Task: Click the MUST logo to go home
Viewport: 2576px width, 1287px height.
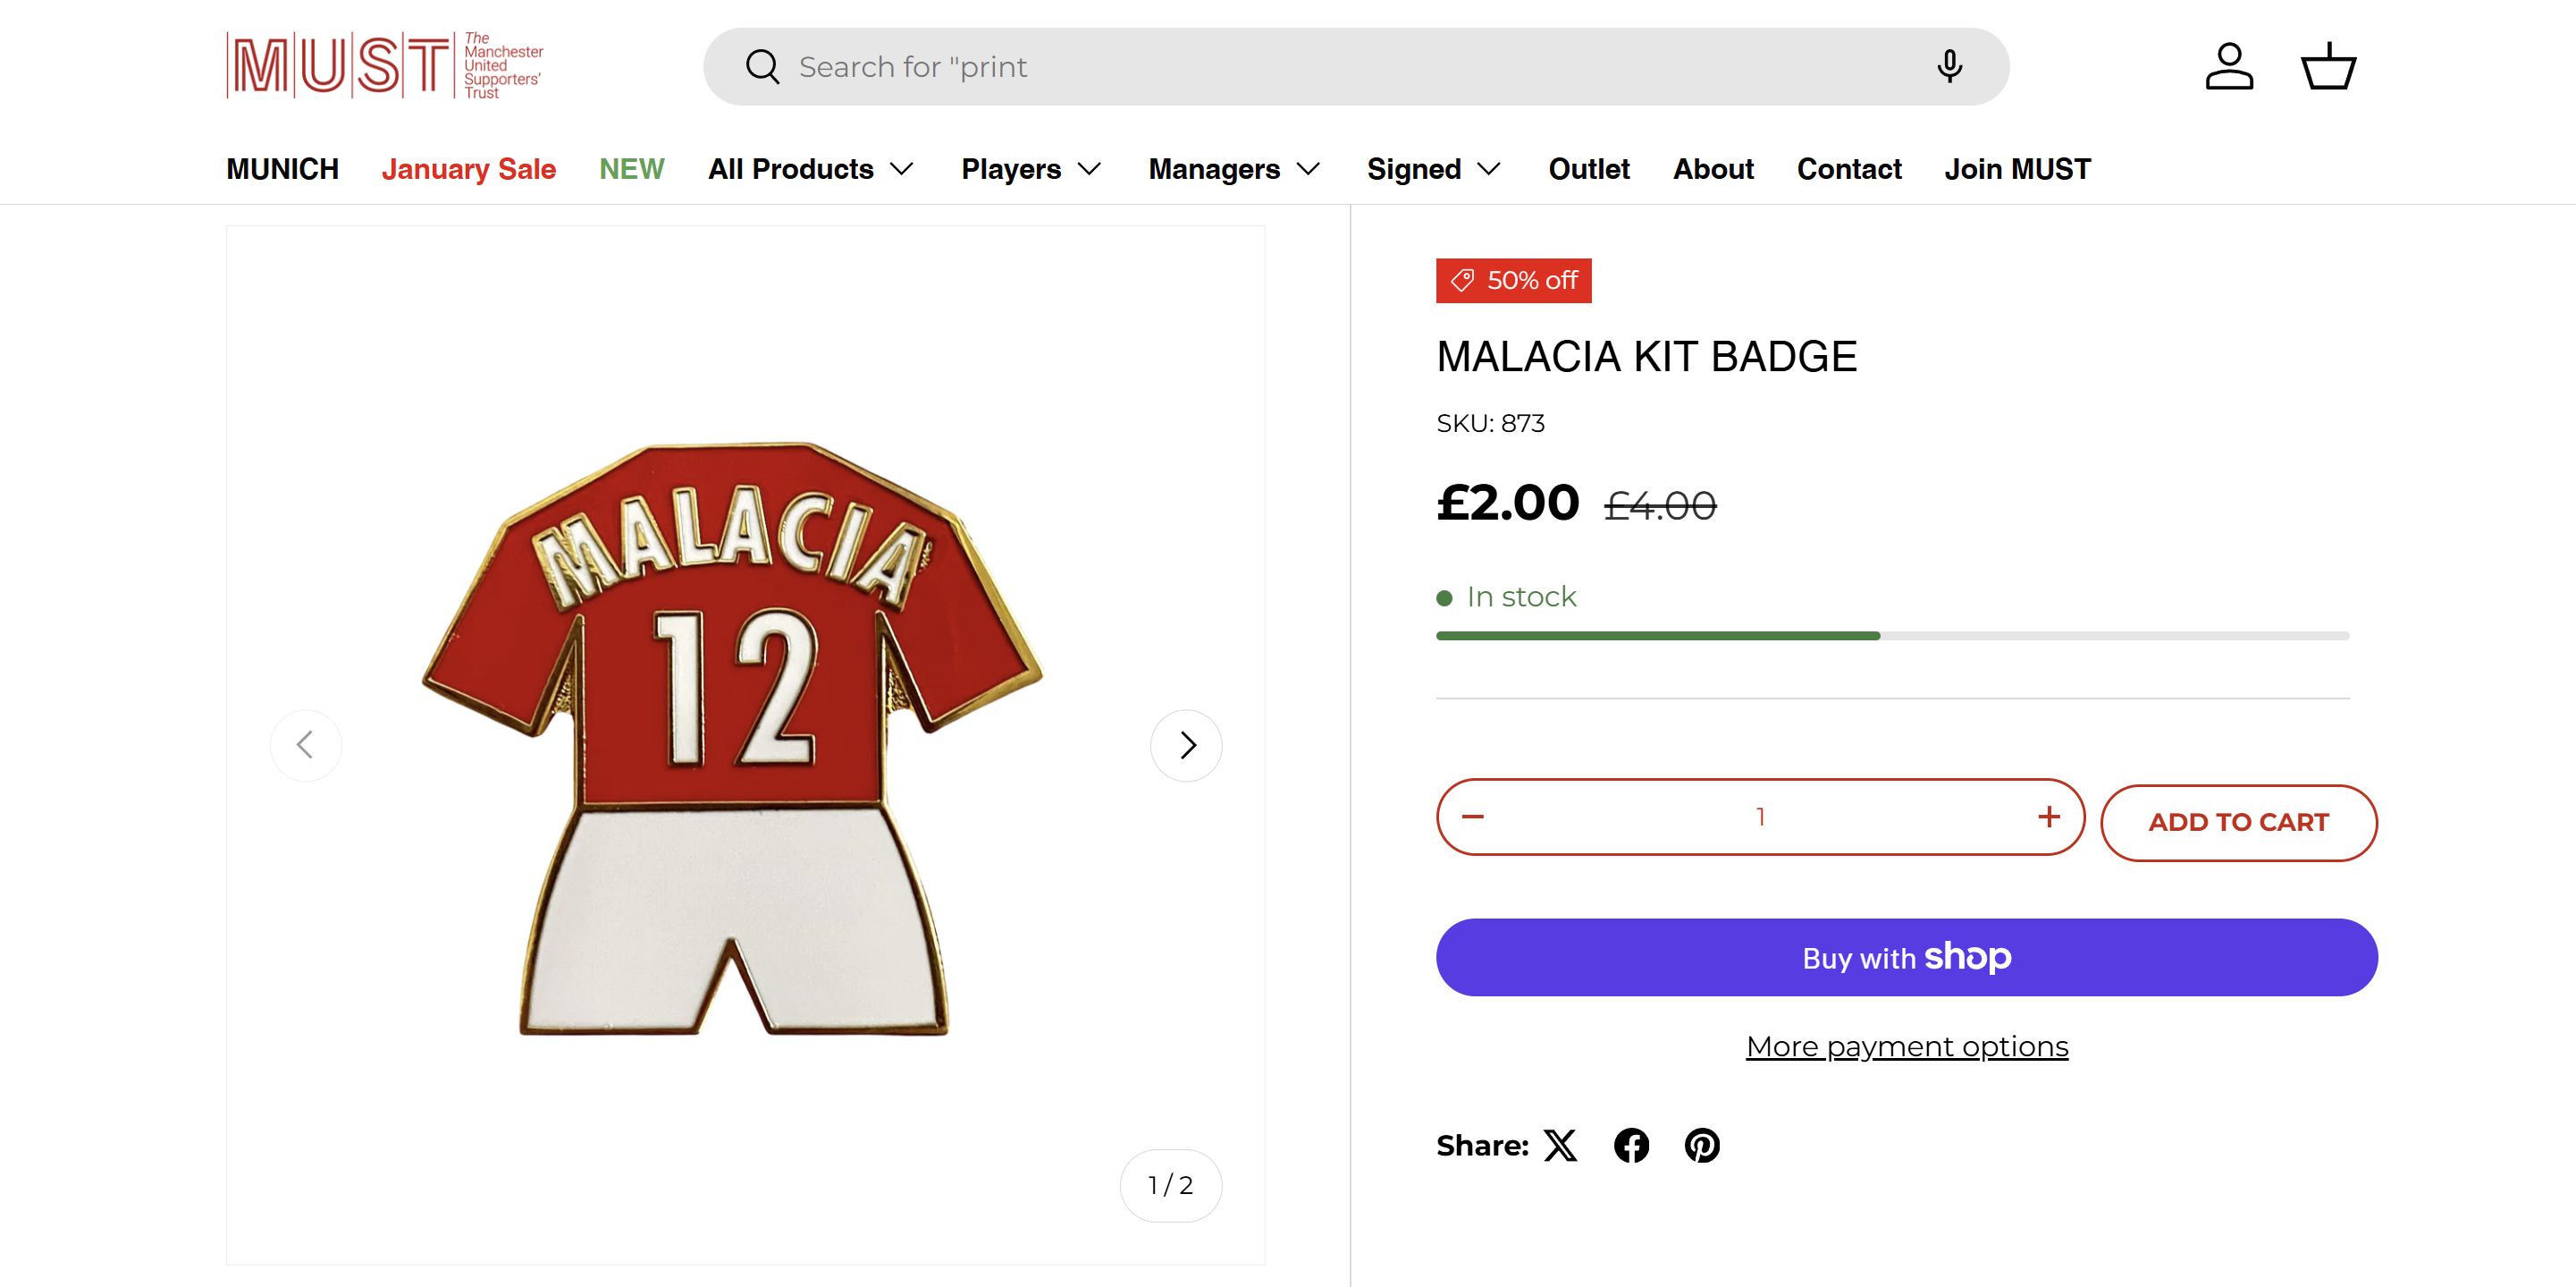Action: click(x=385, y=66)
